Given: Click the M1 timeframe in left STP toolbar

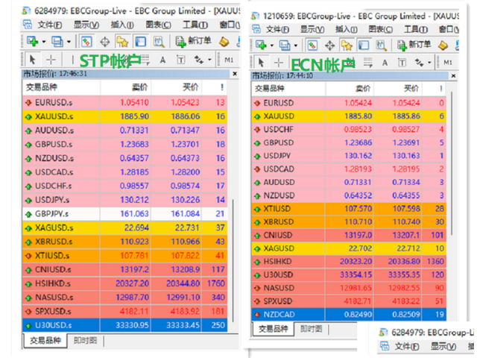Looking at the screenshot, I should (229, 60).
